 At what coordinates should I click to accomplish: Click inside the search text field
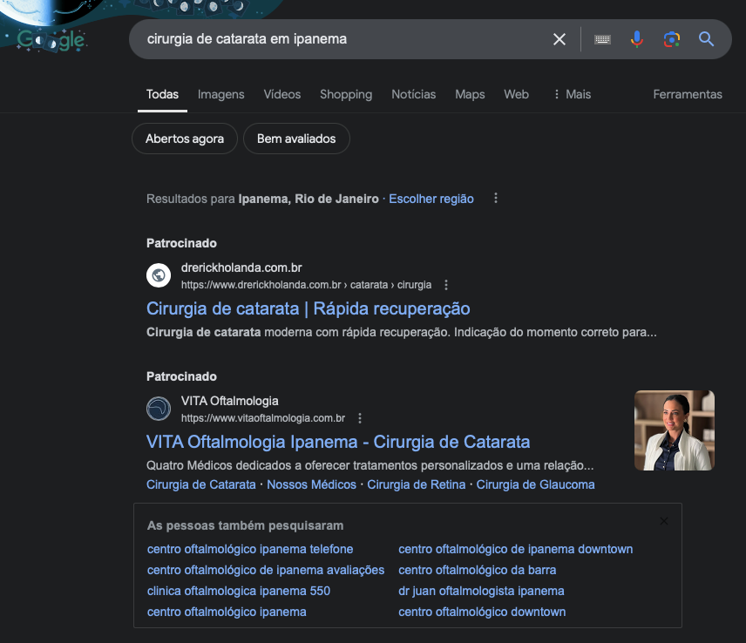(342, 39)
